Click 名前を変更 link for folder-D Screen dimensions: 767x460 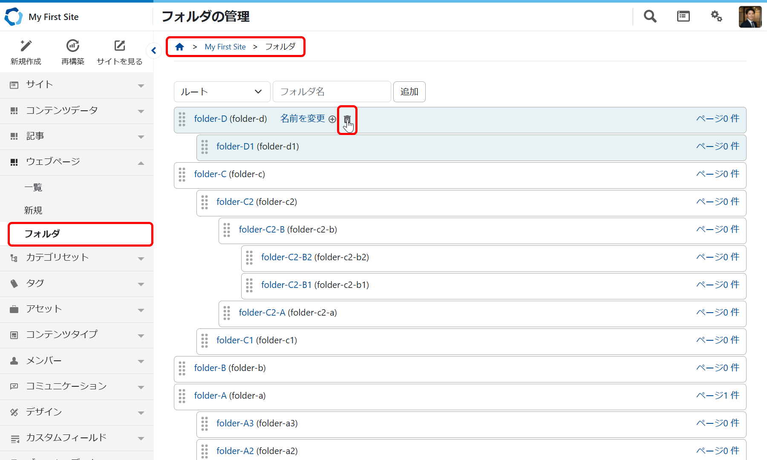[303, 119]
